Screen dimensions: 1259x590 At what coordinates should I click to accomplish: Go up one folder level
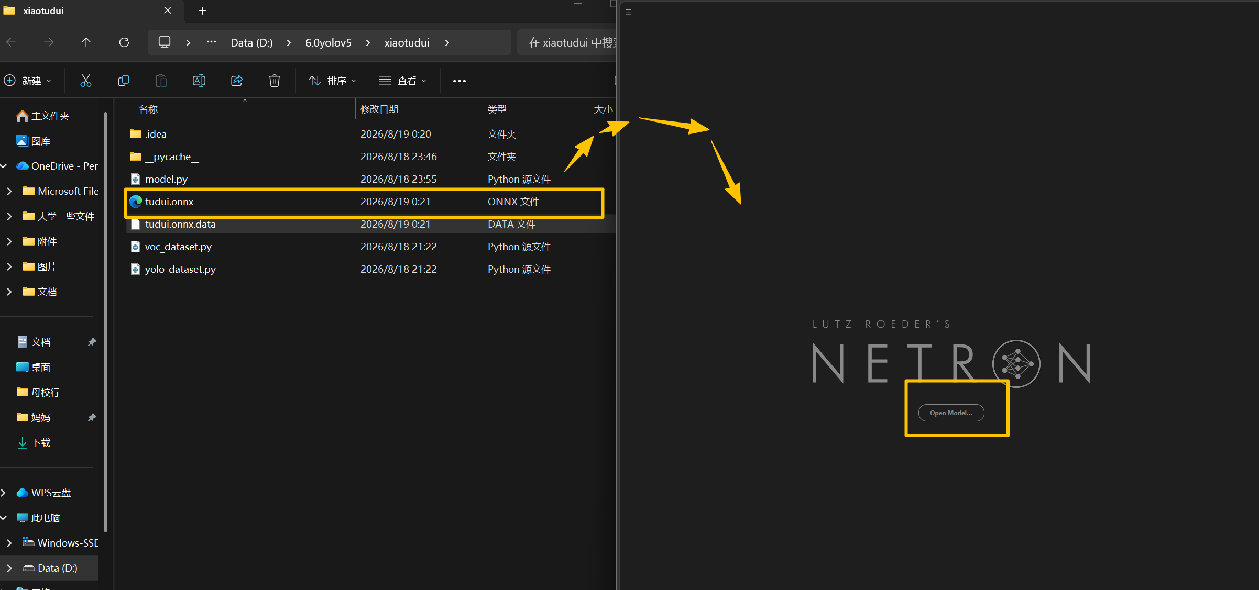[x=86, y=42]
